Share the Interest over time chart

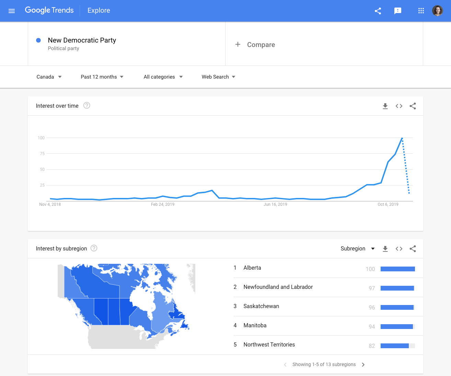coord(413,106)
